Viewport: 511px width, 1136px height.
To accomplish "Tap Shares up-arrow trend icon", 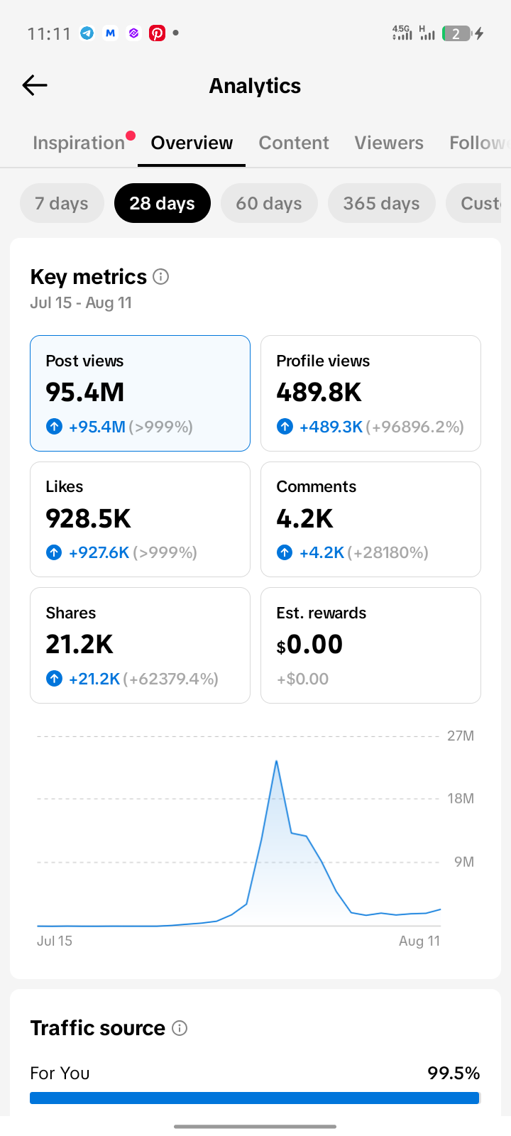I will (x=54, y=679).
